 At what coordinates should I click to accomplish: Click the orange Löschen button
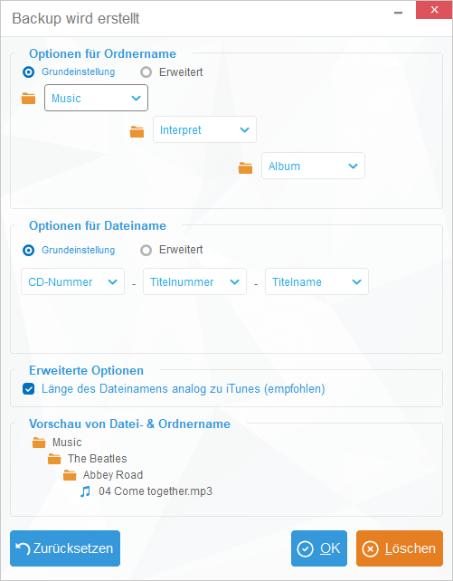coord(400,548)
